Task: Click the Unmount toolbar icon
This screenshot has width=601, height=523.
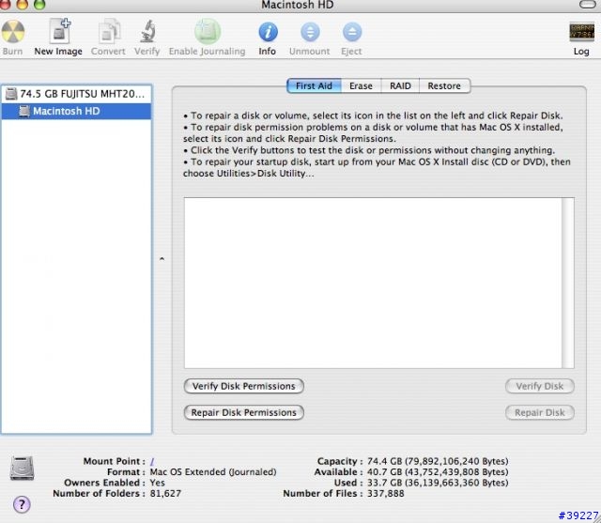Action: [x=310, y=32]
